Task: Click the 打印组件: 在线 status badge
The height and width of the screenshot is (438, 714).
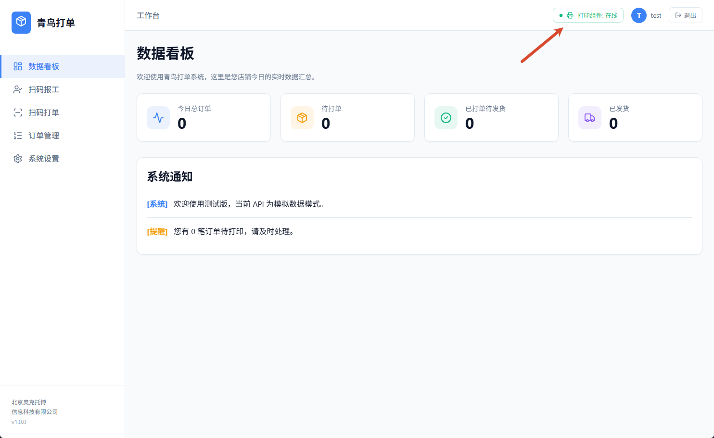Action: (588, 15)
